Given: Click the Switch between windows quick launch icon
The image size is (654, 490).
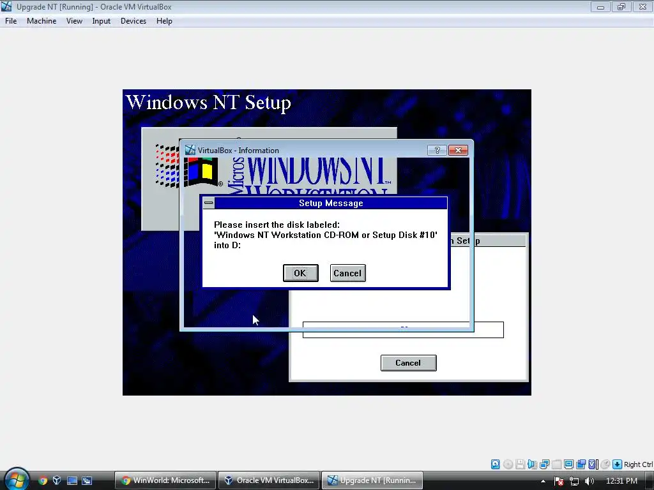Looking at the screenshot, I should (x=87, y=480).
